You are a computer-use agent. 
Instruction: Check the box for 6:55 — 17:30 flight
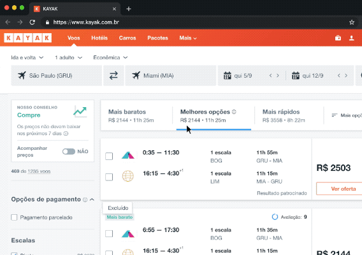109,233
